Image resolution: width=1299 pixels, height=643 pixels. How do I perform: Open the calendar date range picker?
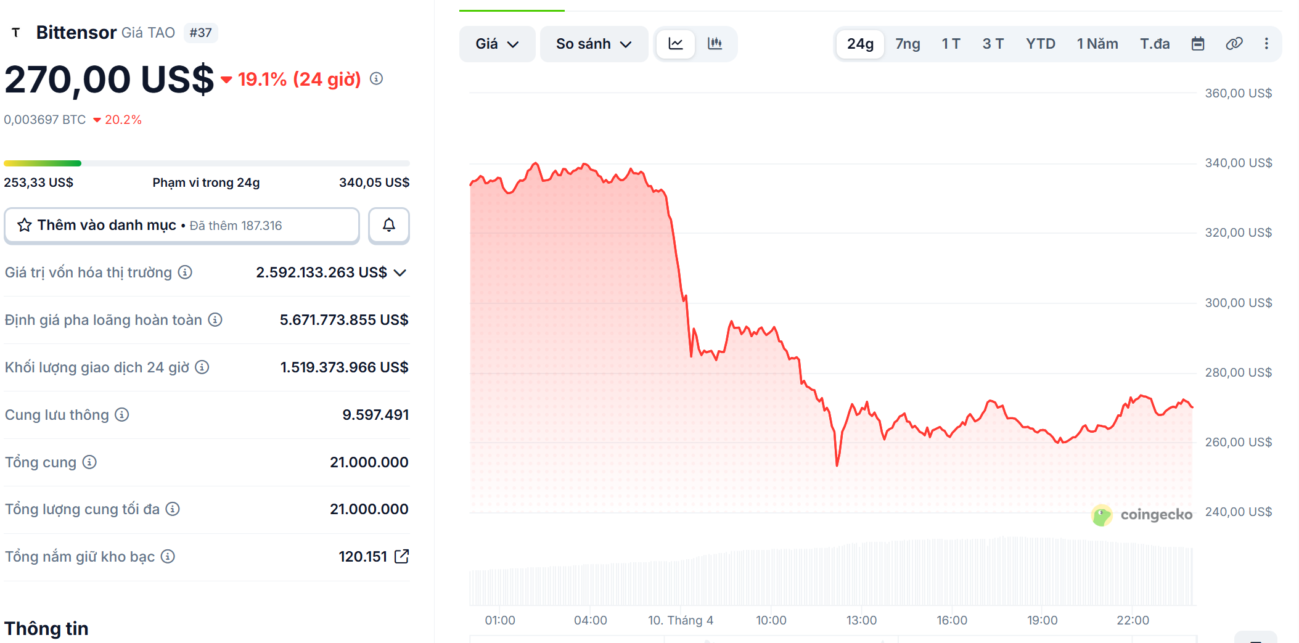click(1198, 44)
